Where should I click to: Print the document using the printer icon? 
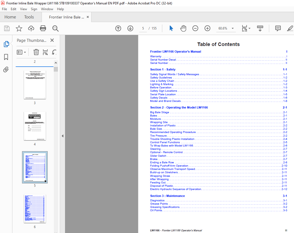[x=43, y=28]
